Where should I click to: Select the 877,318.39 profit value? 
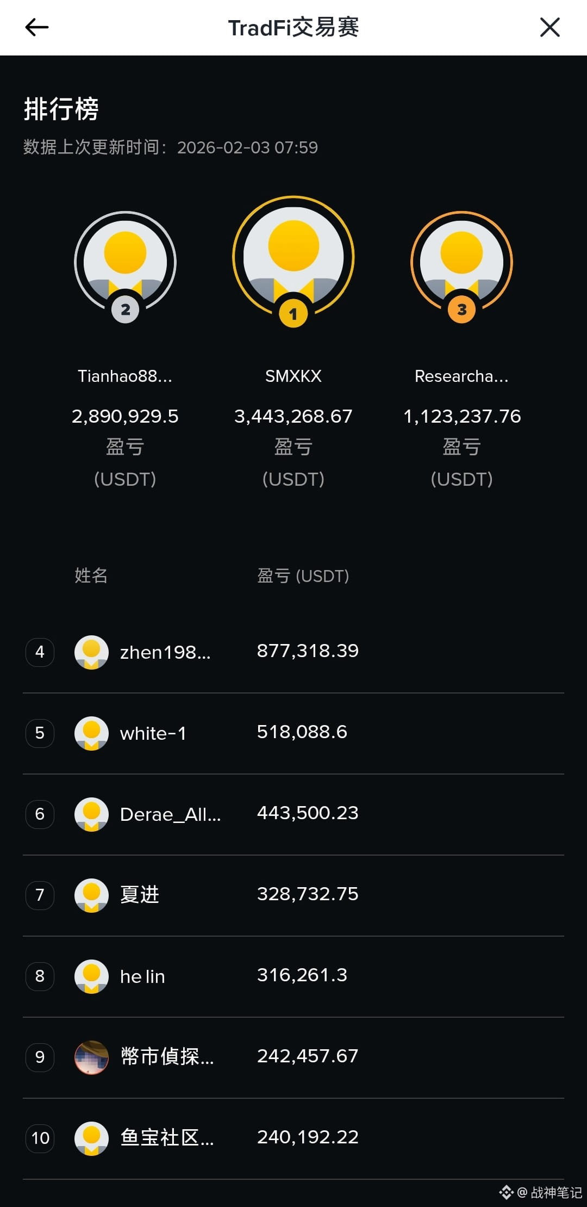coord(308,651)
